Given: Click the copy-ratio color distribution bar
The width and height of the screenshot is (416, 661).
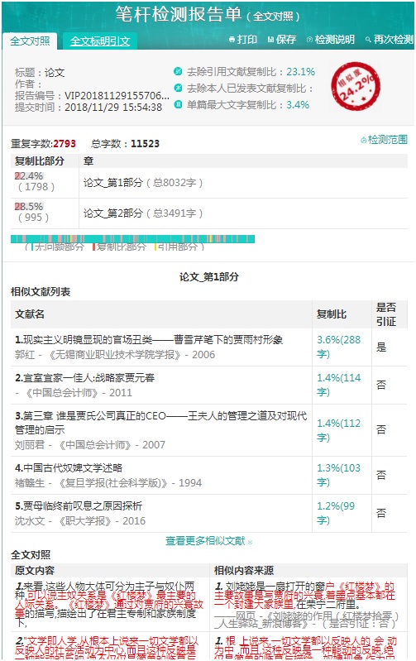Looking at the screenshot, I should (x=132, y=239).
